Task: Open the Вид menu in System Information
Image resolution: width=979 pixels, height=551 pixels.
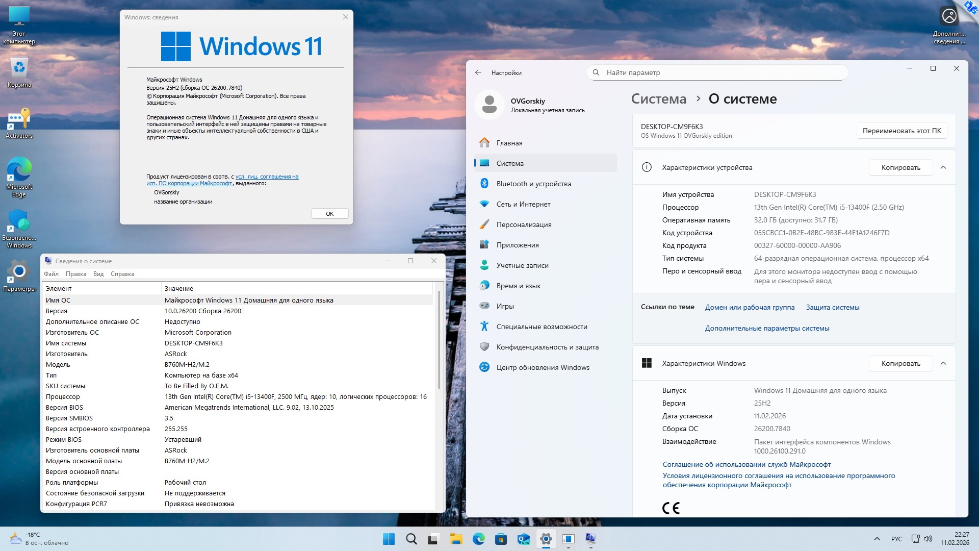Action: tap(98, 274)
